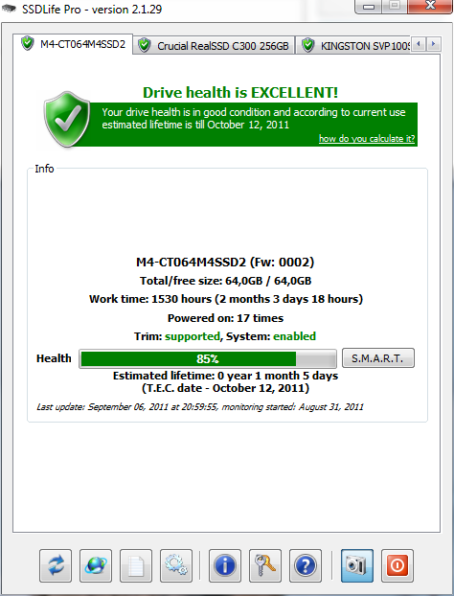The width and height of the screenshot is (454, 596).
Task: Follow the 'how do you calculate it?' link
Action: (x=367, y=139)
